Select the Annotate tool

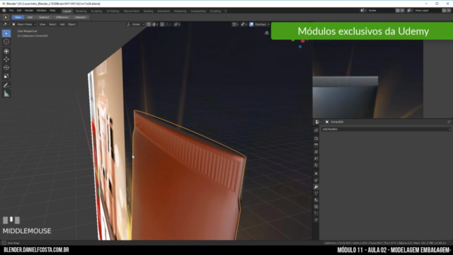click(x=6, y=86)
